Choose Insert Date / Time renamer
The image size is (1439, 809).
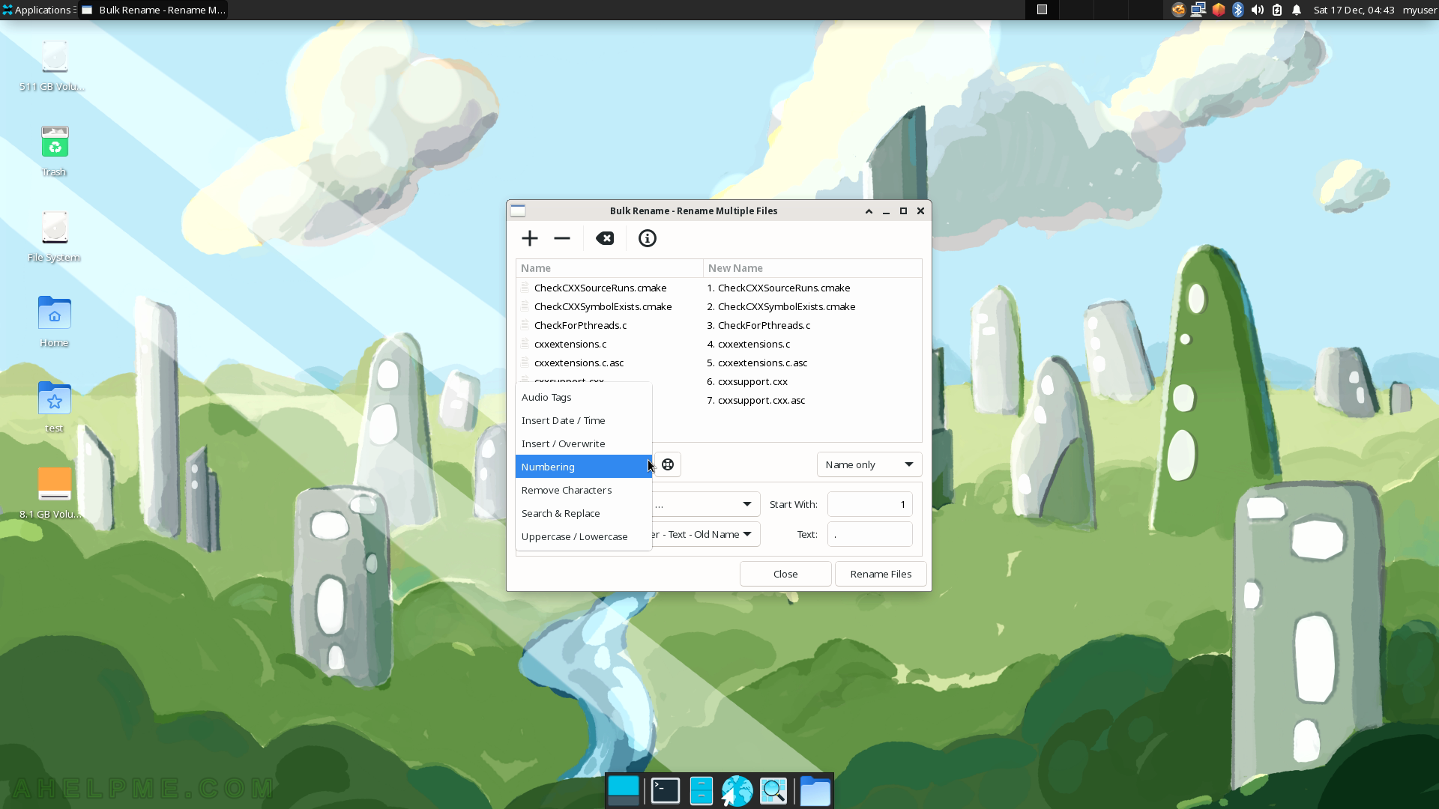pos(583,420)
